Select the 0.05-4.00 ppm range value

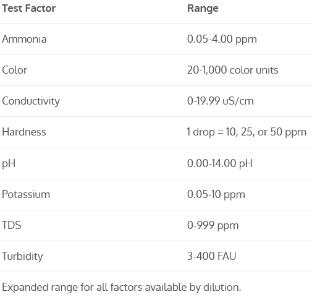click(222, 39)
